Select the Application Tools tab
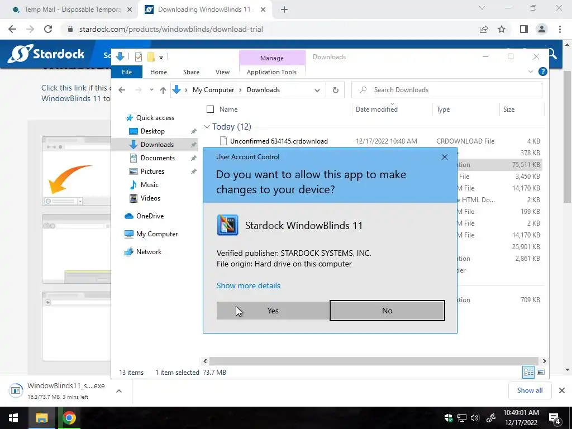Screen dimensions: 572x429 271,72
